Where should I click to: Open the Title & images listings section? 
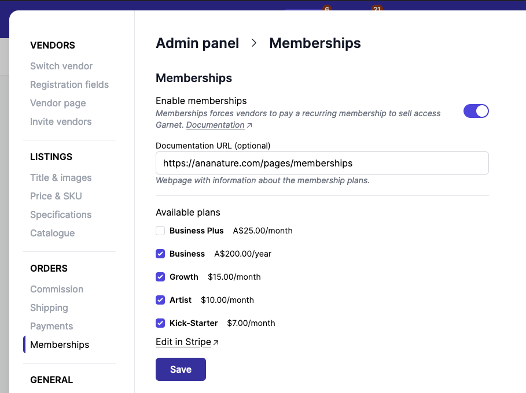[61, 177]
